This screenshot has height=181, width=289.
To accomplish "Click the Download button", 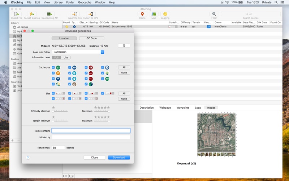I will (119, 157).
